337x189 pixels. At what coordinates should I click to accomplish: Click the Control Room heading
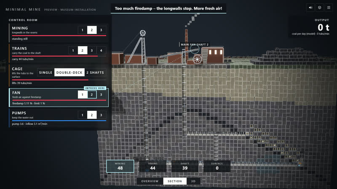click(23, 20)
